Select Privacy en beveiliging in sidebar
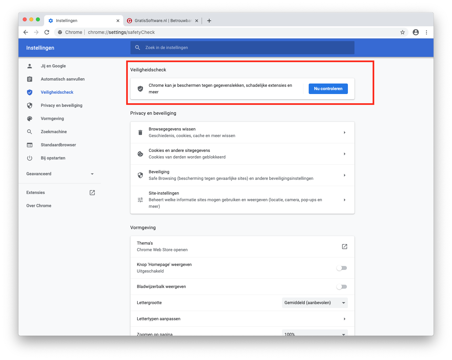 (61, 106)
